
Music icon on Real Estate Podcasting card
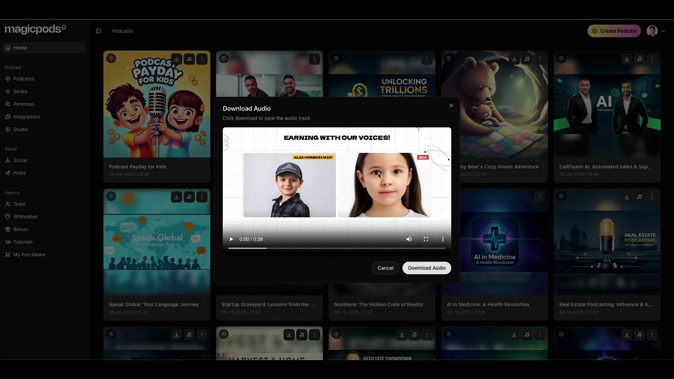pos(640,197)
